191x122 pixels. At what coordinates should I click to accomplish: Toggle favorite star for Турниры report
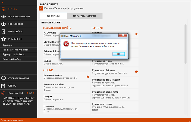(x=136, y=34)
